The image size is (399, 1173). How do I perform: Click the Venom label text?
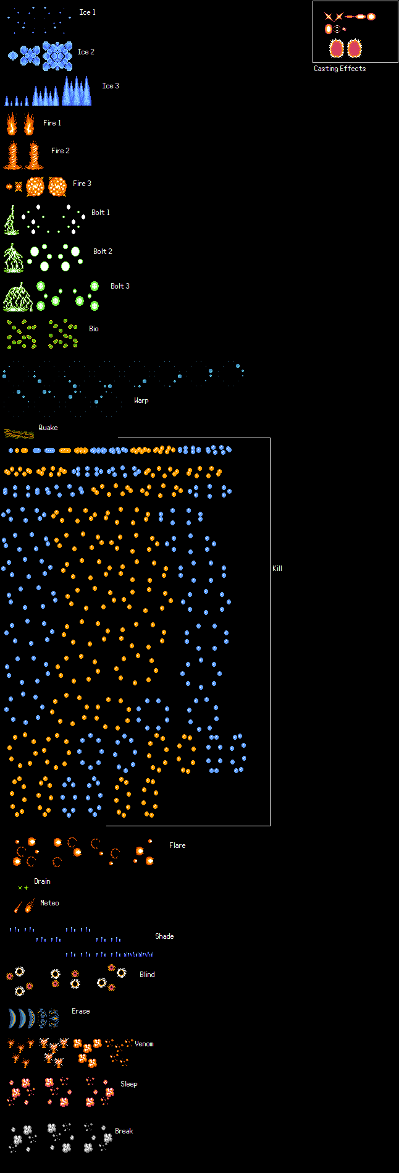[x=144, y=1044]
